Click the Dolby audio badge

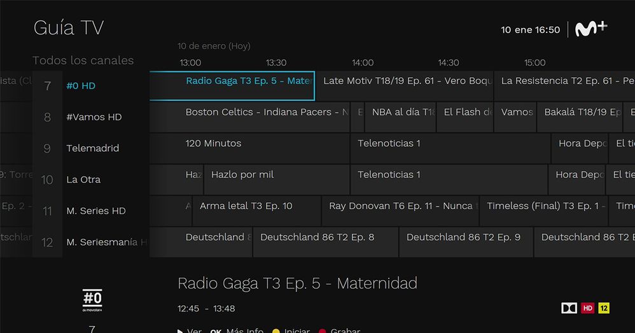point(569,308)
